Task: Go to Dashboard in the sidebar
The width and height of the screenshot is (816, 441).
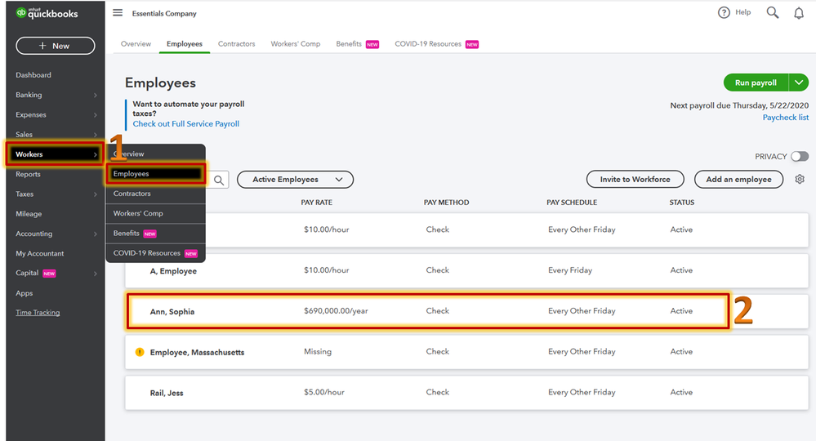Action: (33, 75)
